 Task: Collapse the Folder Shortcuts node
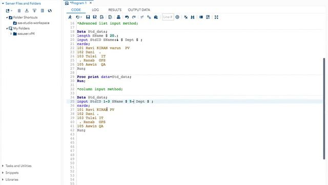point(7,17)
